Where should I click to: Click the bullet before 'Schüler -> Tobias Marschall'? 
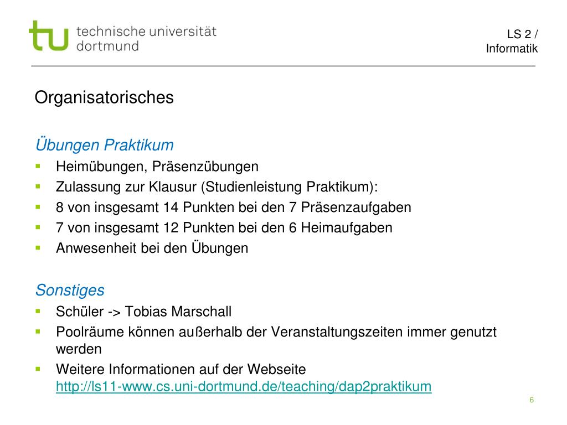[38, 311]
